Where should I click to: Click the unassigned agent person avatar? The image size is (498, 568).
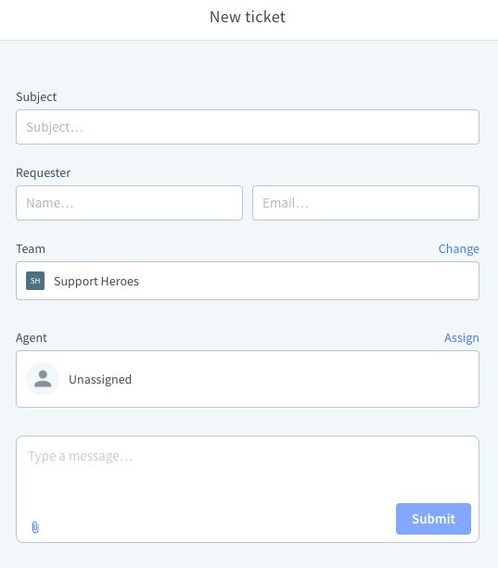(43, 379)
